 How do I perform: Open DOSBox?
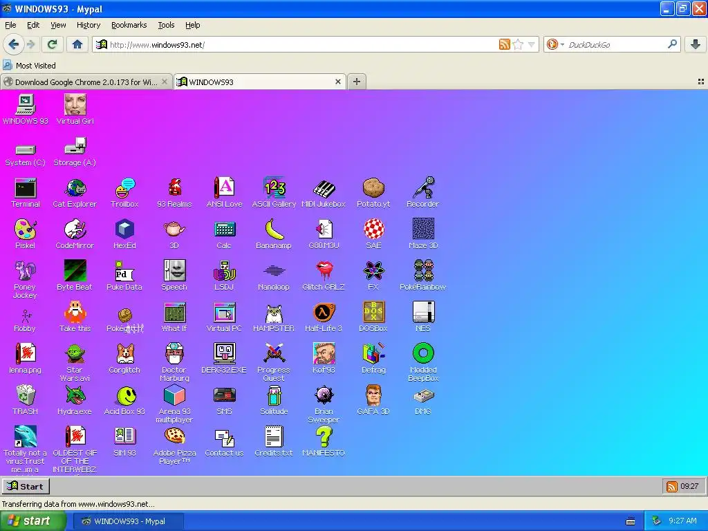(373, 317)
